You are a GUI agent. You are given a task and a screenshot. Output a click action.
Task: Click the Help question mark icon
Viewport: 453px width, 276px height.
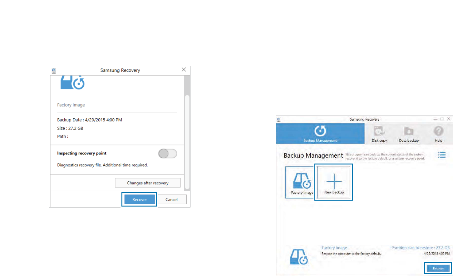click(439, 131)
